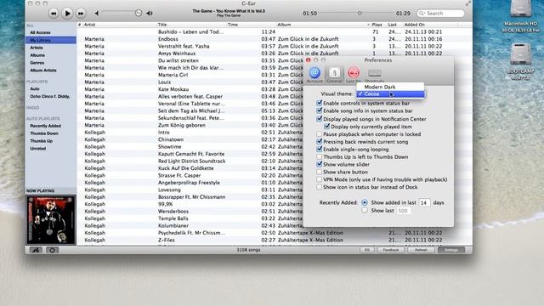
Task: Open Thumbs Down auto playlist
Action: (44, 133)
